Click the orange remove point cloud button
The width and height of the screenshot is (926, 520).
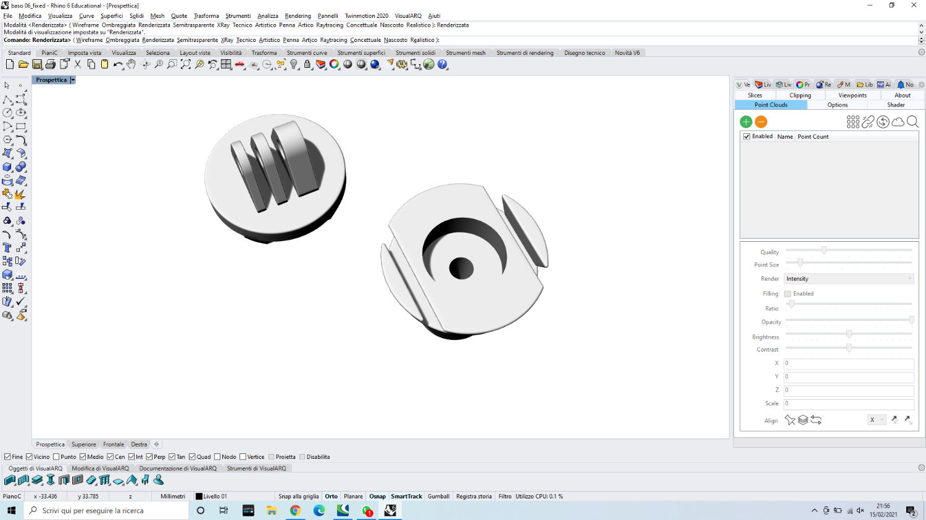point(761,122)
